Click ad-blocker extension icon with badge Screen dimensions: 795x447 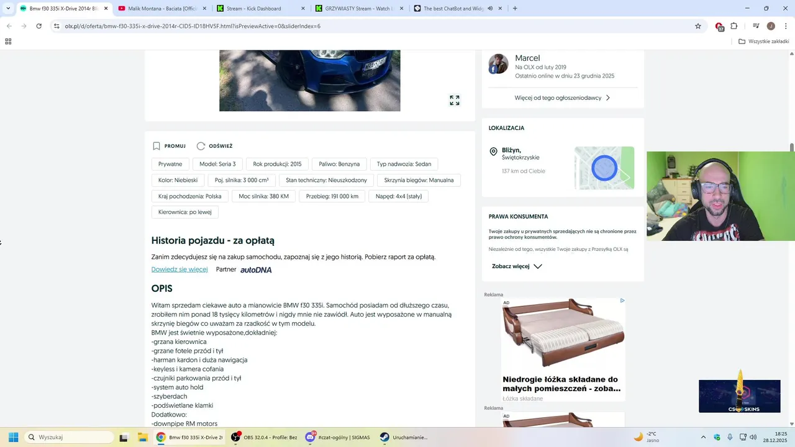click(x=719, y=27)
